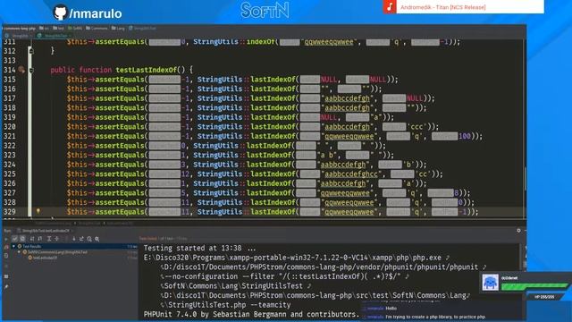Click the SoftN folder breadcrumb
572x322 pixels.
[x=75, y=28]
